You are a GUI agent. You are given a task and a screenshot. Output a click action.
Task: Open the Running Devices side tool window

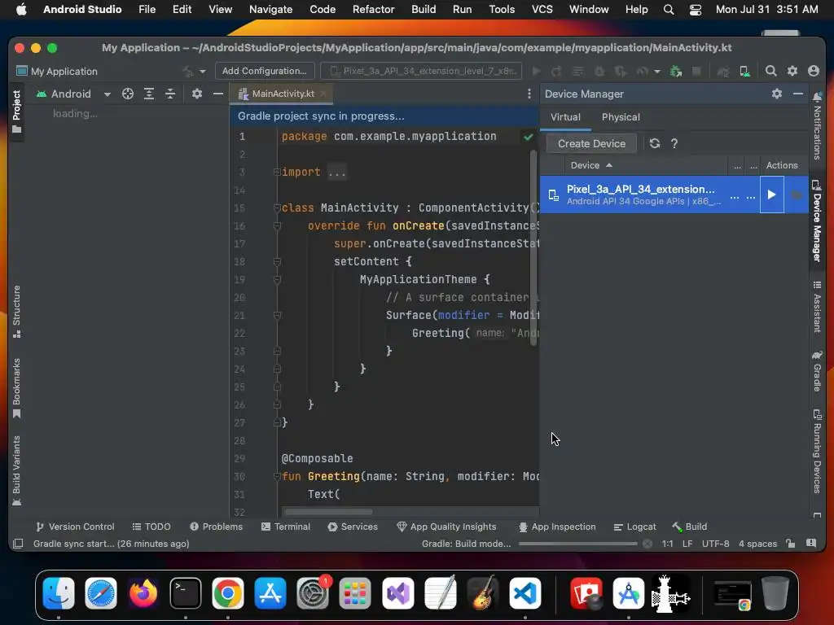(817, 451)
